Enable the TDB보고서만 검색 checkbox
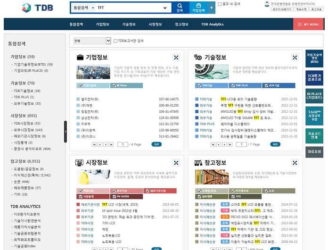328x250 pixels. 115,41
